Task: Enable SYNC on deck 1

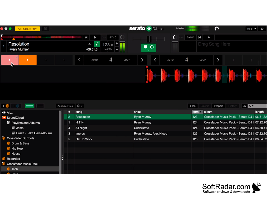Action: [x=113, y=37]
